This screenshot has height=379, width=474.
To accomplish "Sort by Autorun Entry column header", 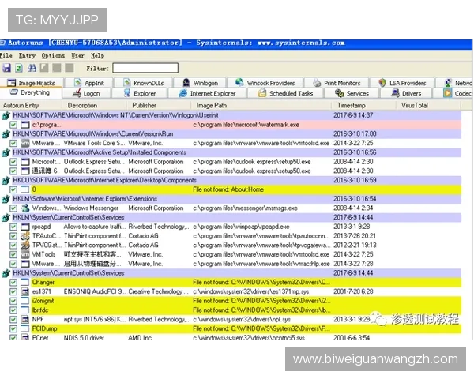I will (x=31, y=106).
